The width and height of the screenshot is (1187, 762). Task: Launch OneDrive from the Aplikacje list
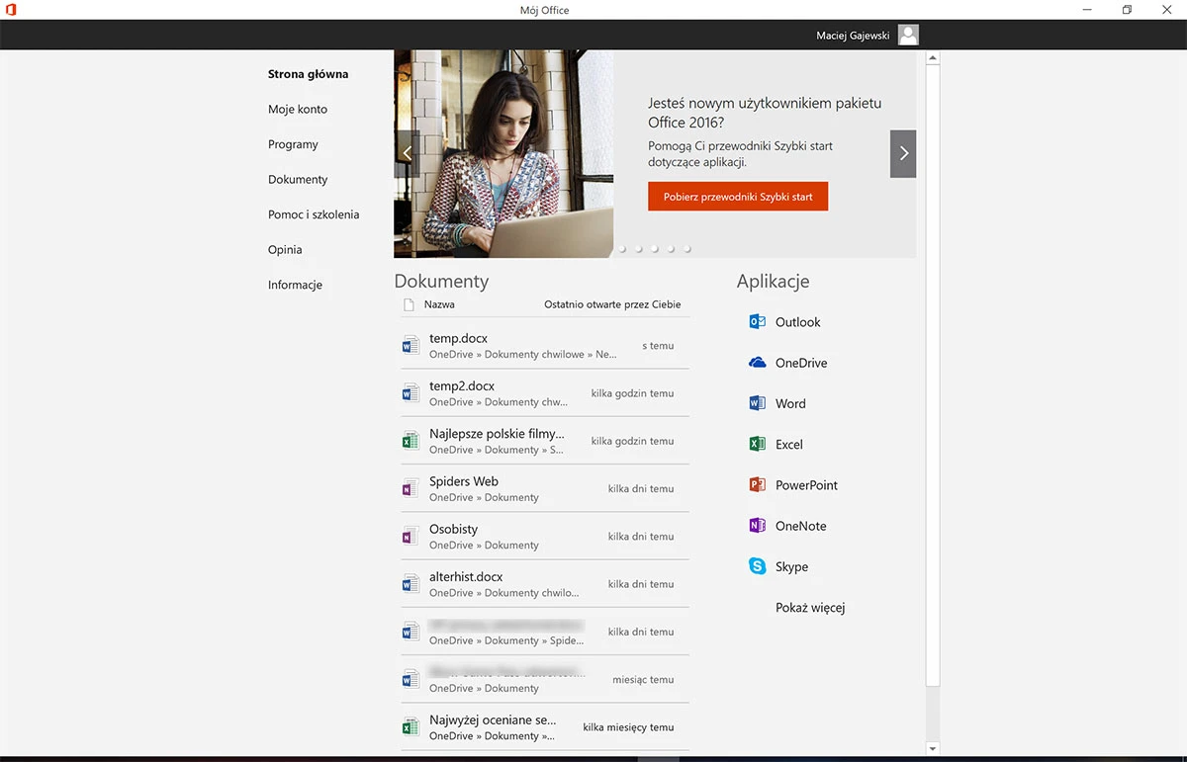click(758, 363)
